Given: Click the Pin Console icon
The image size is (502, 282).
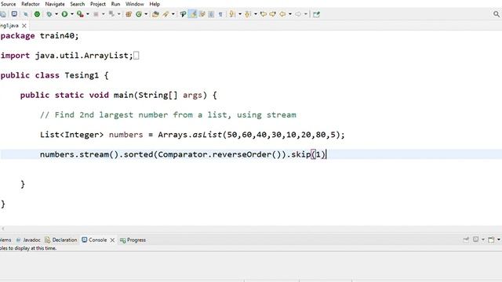Looking at the screenshot, I should click(466, 240).
